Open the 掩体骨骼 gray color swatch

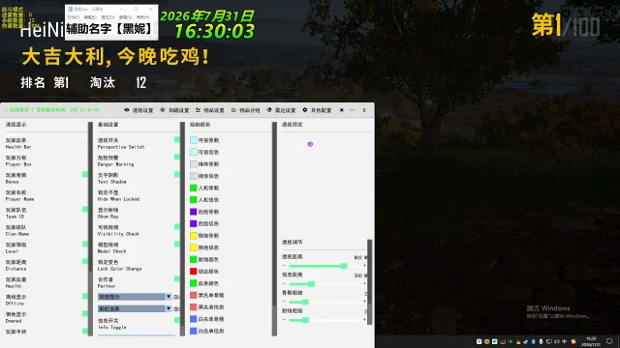194,163
